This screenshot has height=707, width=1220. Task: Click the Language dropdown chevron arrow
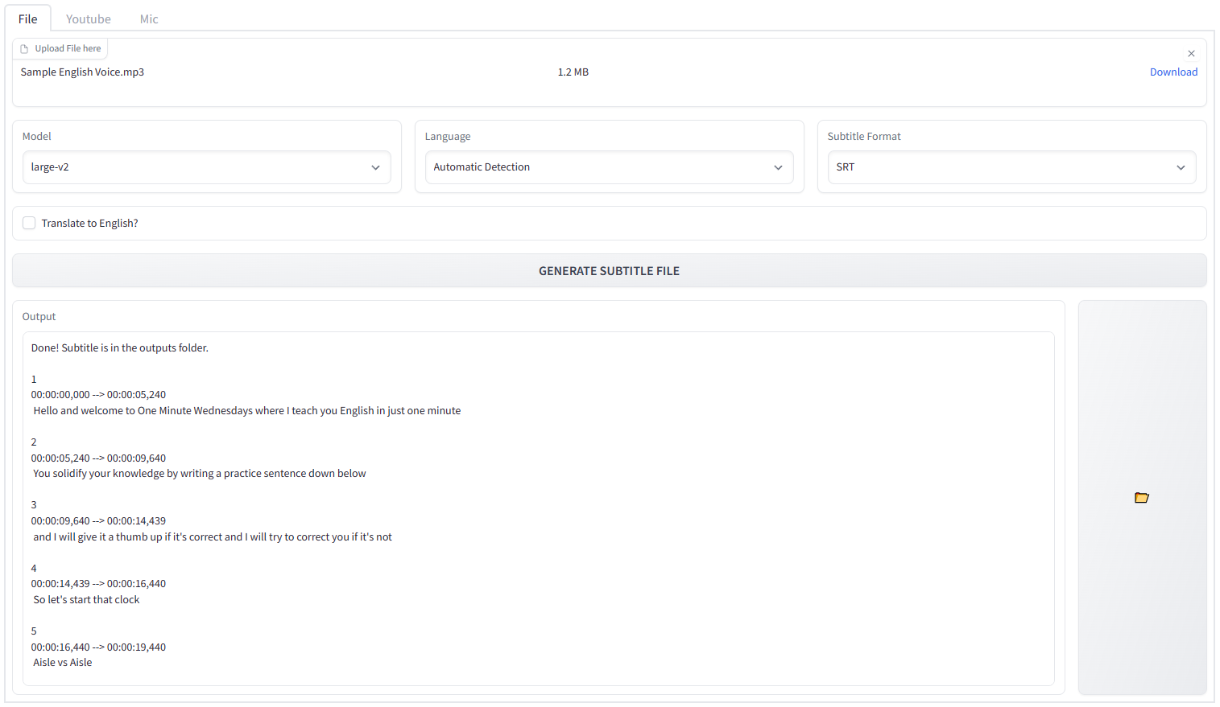(x=778, y=167)
